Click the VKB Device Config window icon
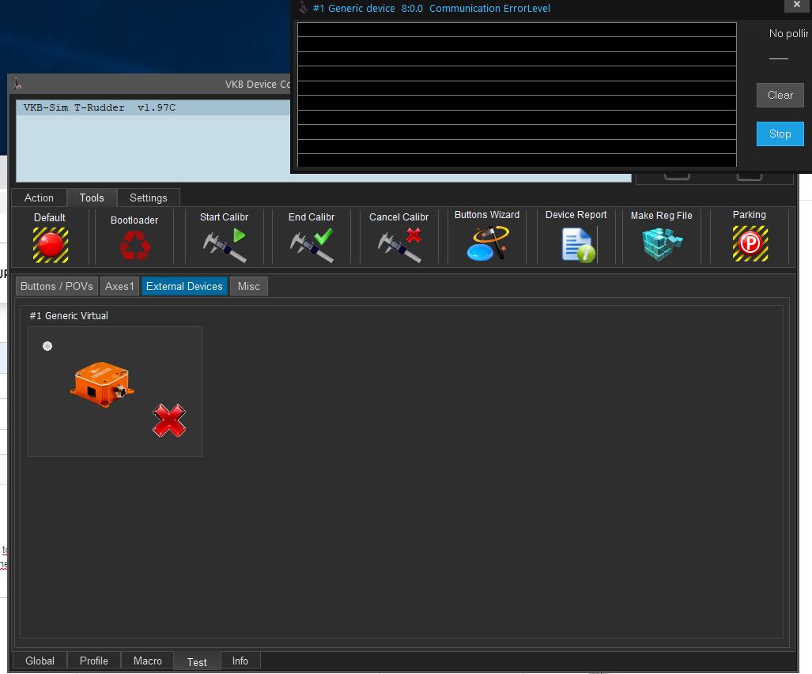Screen dimensions: 812x674 pos(17,83)
